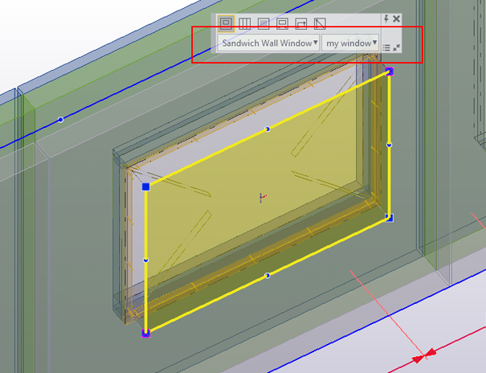The width and height of the screenshot is (486, 373).
Task: Click the red double-arrow marker
Action: pyautogui.click(x=423, y=356)
